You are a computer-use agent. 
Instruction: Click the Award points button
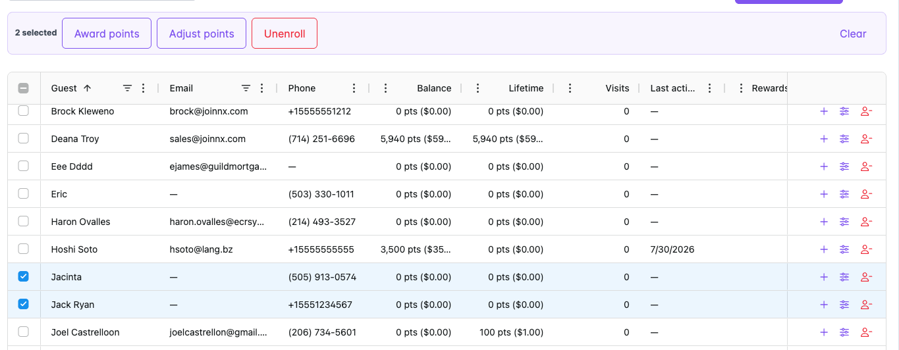(107, 34)
